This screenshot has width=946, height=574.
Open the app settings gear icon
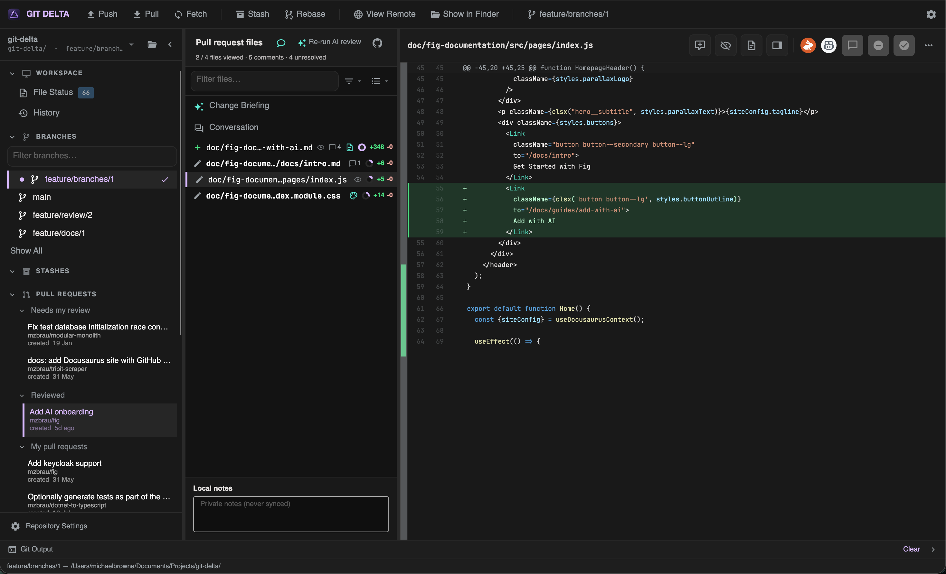(931, 14)
